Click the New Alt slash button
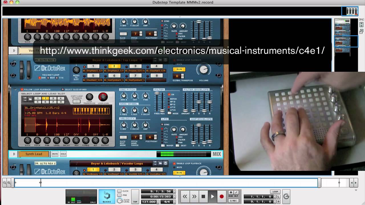The image size is (365, 205). 236,192
